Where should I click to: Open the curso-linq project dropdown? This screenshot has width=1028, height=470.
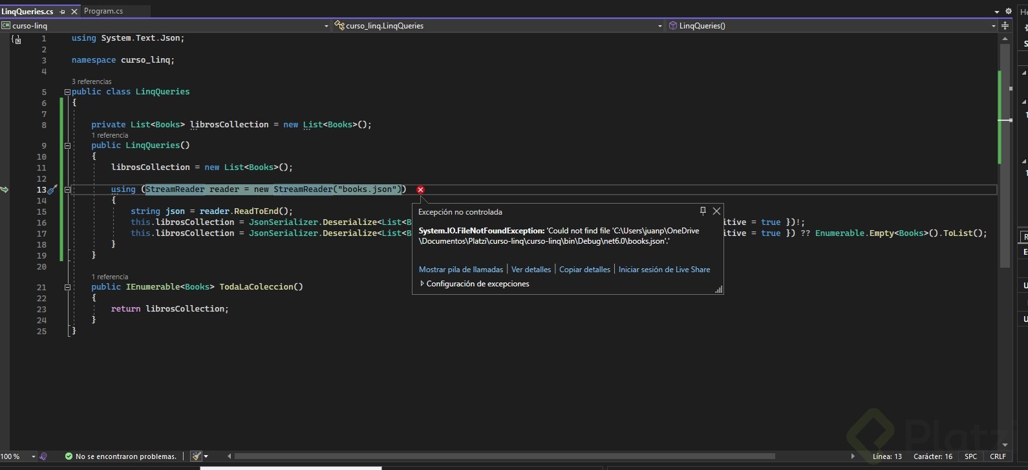[326, 26]
